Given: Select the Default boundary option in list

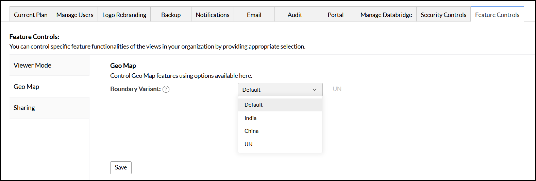Looking at the screenshot, I should pos(253,105).
